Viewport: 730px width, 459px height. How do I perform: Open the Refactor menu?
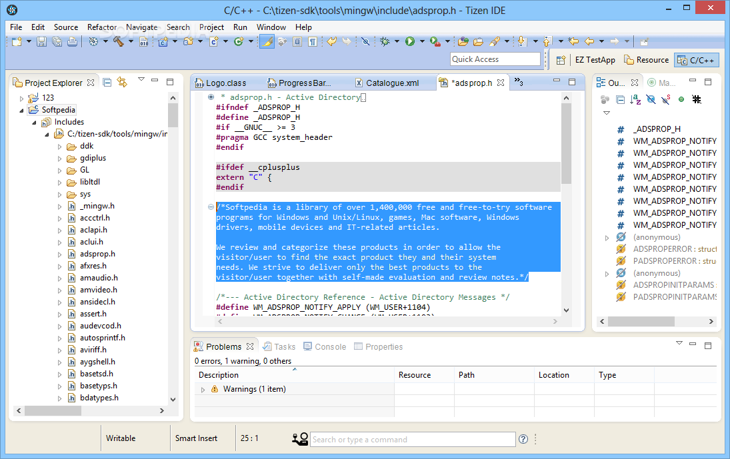(102, 27)
